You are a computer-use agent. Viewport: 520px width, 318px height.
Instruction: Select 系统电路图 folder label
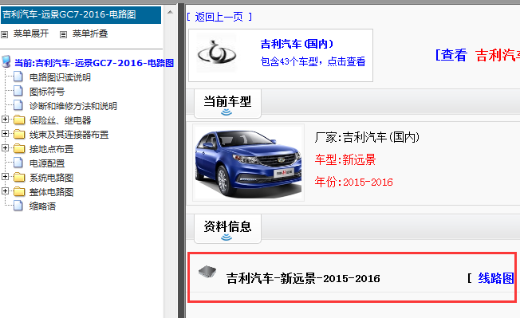click(51, 178)
